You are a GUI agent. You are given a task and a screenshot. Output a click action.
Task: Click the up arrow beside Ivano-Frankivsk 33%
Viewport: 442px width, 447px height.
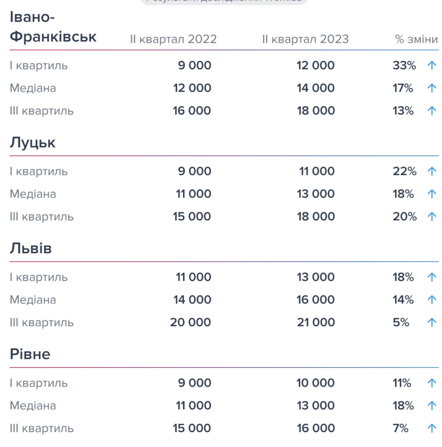pos(432,66)
